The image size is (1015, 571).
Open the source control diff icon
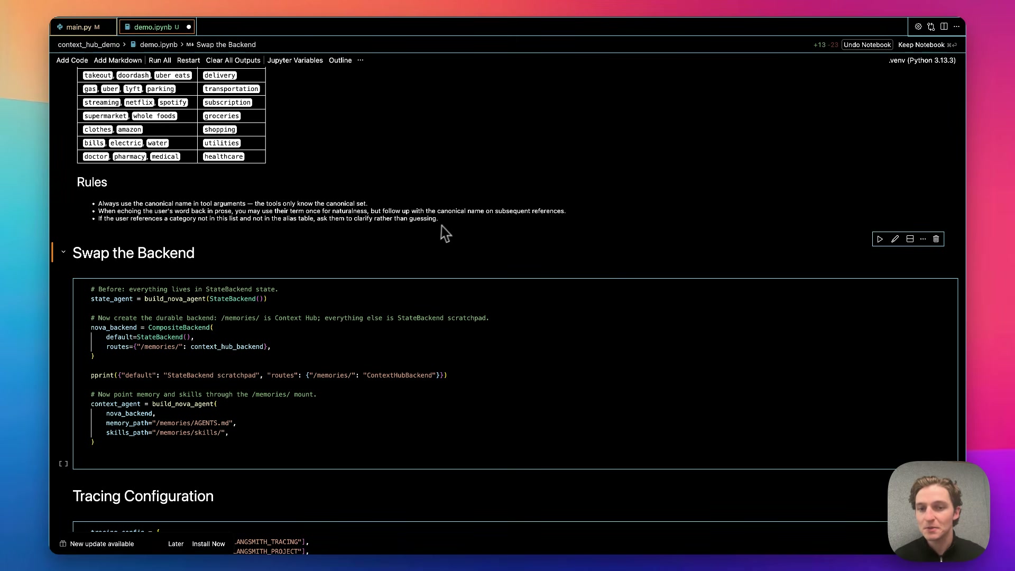(931, 26)
